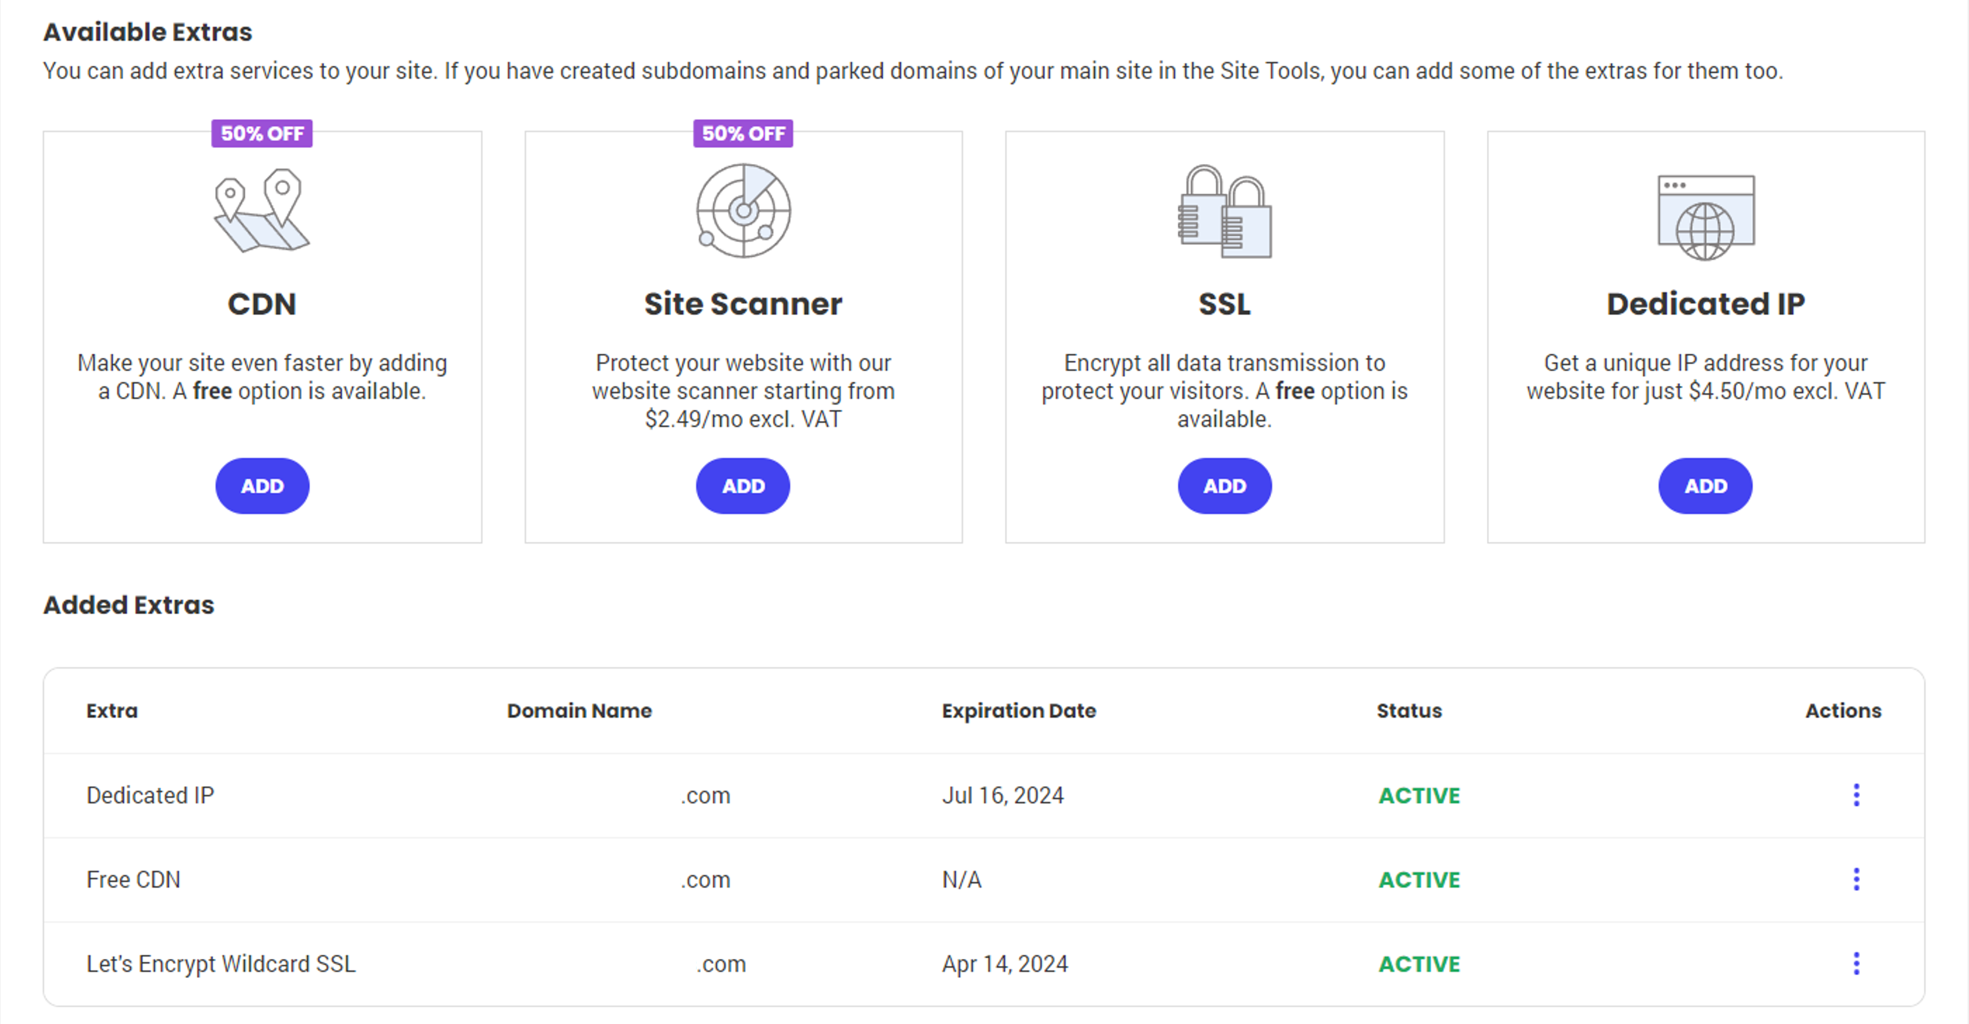Click the SSL padlocks icon
1969x1024 pixels.
coord(1224,211)
